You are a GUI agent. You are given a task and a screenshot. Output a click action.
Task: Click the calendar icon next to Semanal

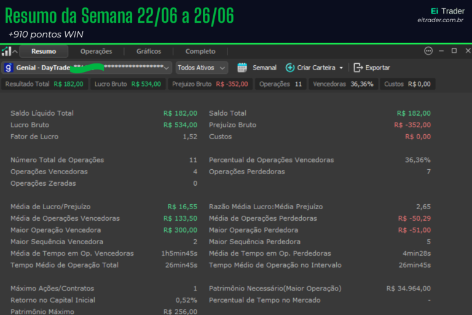click(x=242, y=68)
